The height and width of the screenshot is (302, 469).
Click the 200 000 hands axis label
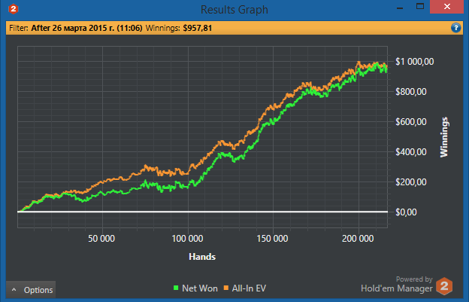pos(358,239)
